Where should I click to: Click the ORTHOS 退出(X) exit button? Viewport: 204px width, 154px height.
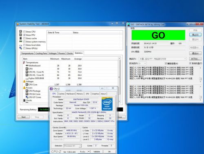click(195, 53)
